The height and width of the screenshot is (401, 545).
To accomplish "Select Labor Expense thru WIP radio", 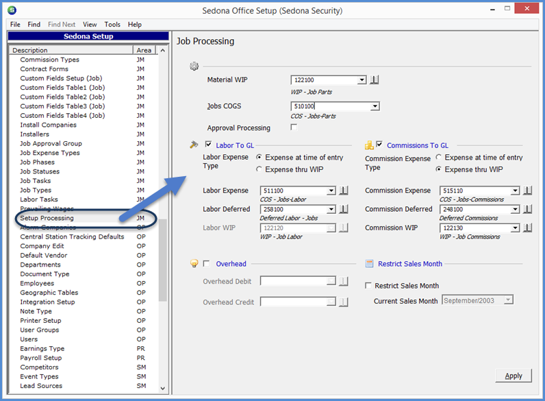I will (259, 169).
